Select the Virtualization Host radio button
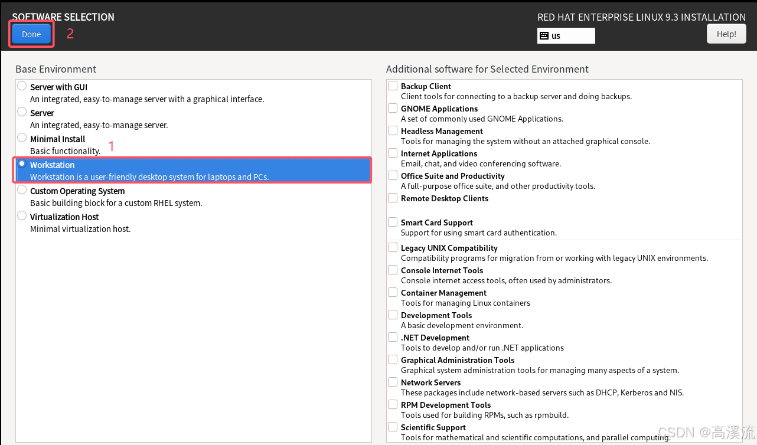The image size is (757, 445). (x=22, y=215)
